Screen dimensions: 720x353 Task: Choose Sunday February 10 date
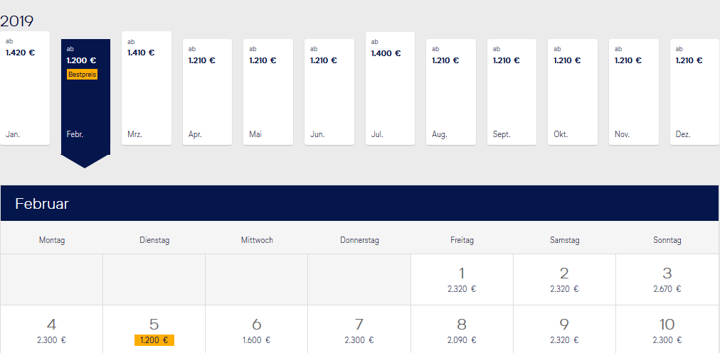[x=667, y=329]
